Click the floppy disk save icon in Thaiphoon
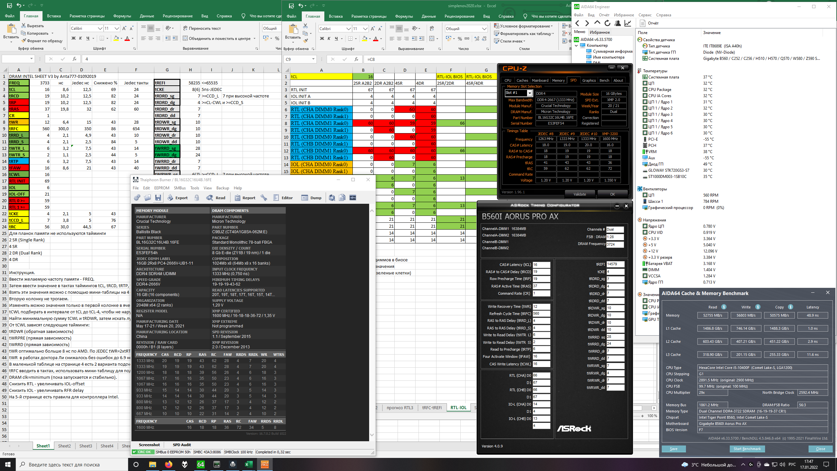The height and width of the screenshot is (471, 837). (x=158, y=198)
